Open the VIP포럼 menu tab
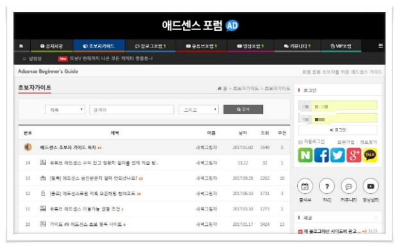Viewport: 399px width, 247px height. point(341,46)
